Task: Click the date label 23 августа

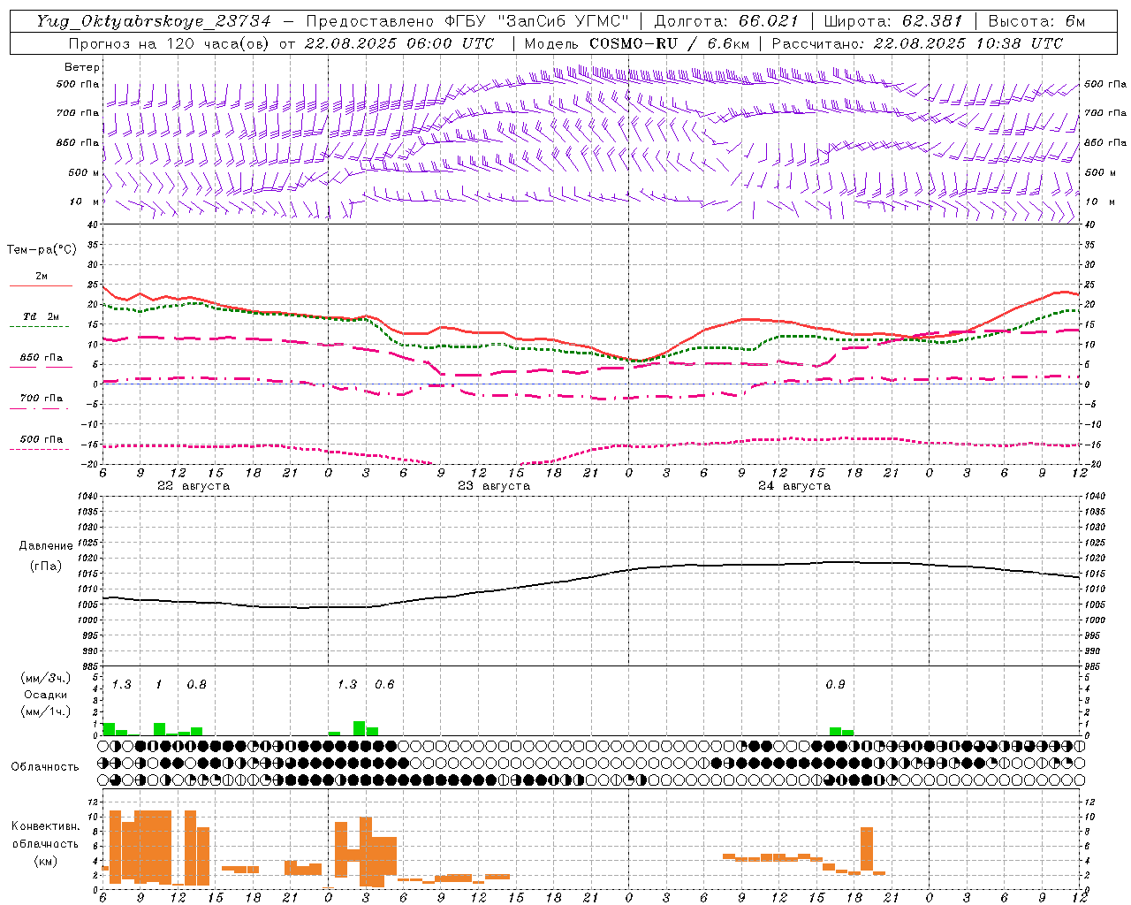Action: coord(494,486)
